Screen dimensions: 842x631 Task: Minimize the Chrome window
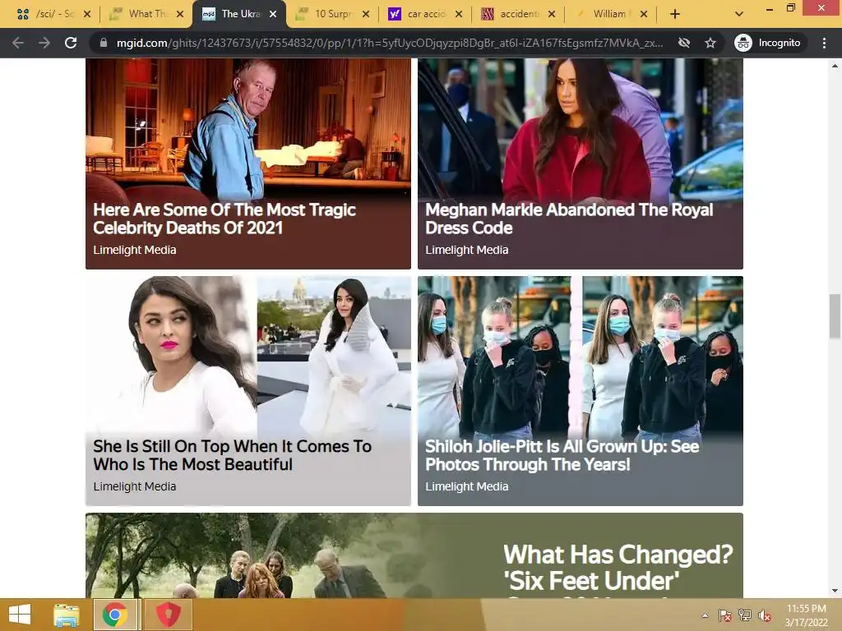[769, 8]
